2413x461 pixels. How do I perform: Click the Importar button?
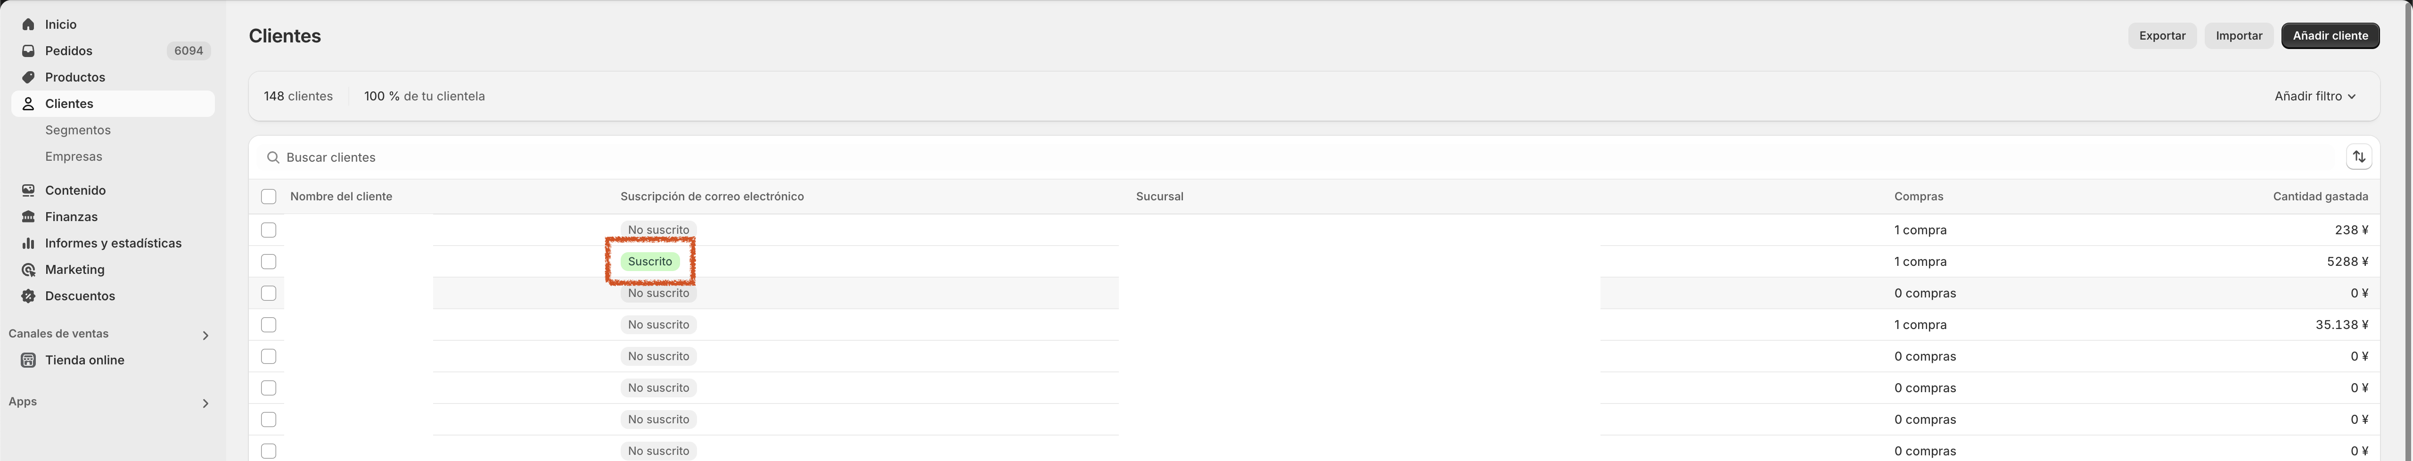[x=2239, y=36]
